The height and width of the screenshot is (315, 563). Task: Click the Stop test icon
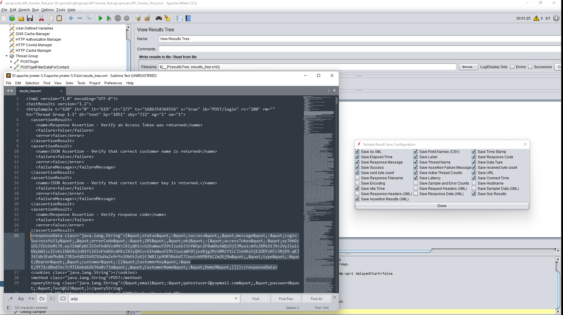coord(118,18)
